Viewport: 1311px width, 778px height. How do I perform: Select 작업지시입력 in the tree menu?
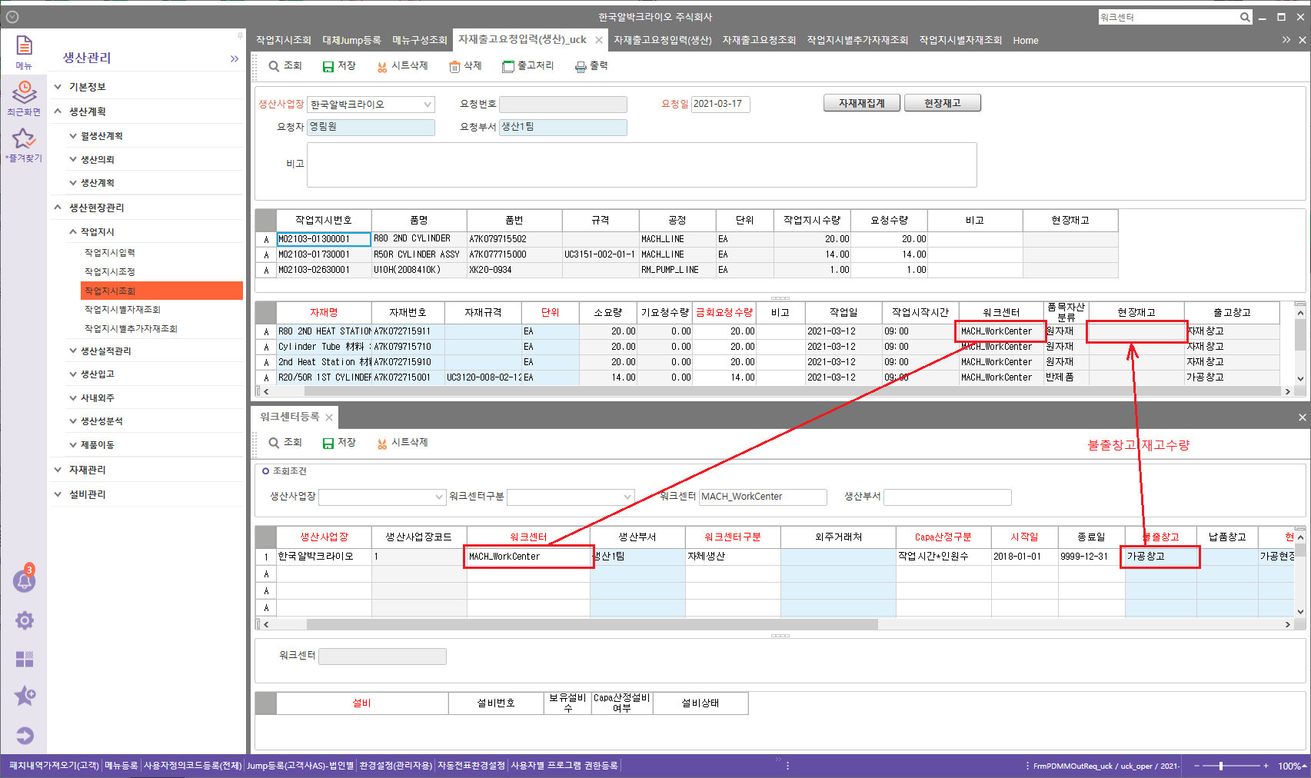coord(110,253)
